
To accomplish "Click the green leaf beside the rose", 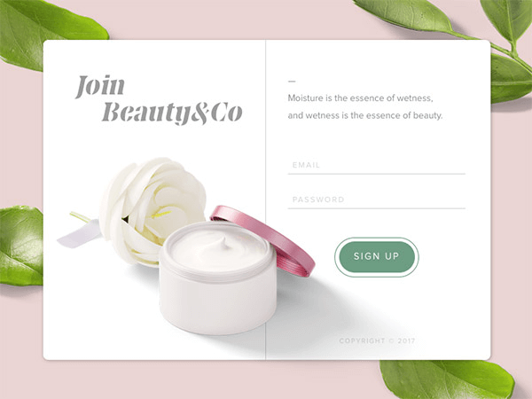I will (21, 246).
